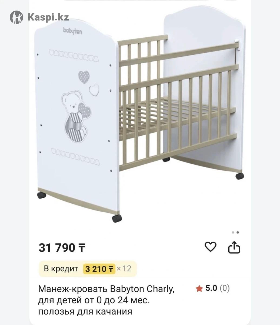Click the Kaspi.kz logo icon
The width and height of the screenshot is (280, 325).
16,17
